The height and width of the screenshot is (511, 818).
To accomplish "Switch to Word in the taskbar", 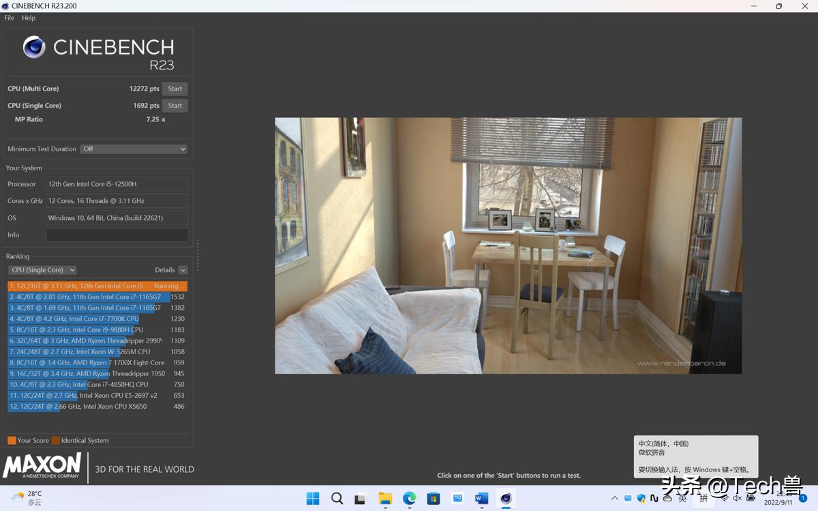I will coord(481,499).
